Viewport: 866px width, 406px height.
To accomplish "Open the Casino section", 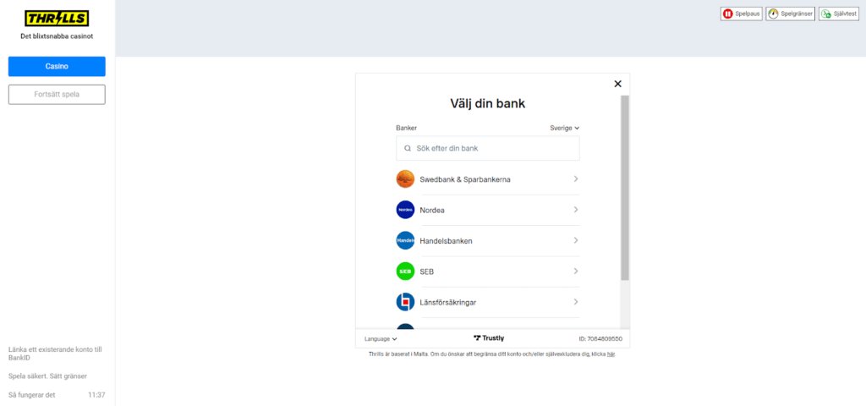I will (x=57, y=66).
